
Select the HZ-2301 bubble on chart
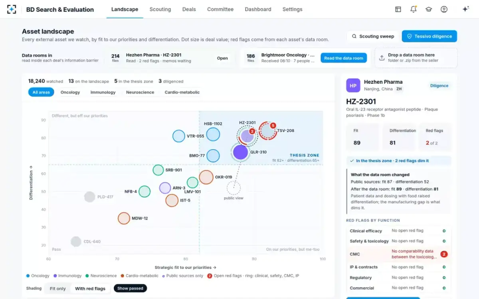[247, 136]
